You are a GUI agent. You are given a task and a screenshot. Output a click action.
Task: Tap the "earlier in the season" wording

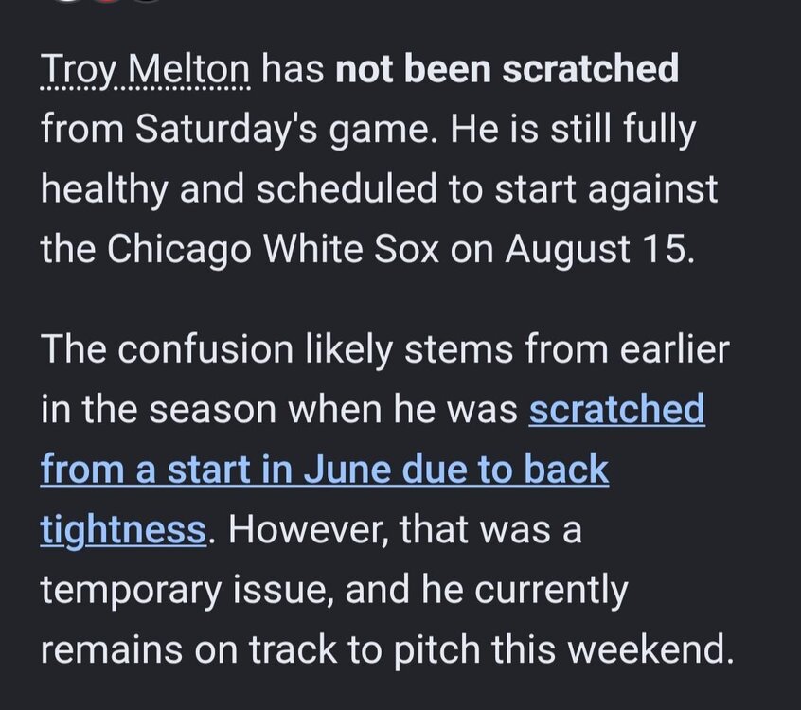click(x=384, y=380)
